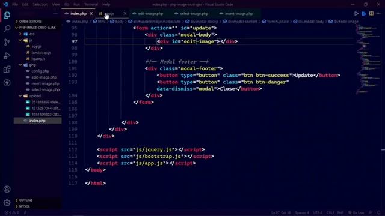Open Explorer views ellipsis menu
385x216 pixels.
55,14
